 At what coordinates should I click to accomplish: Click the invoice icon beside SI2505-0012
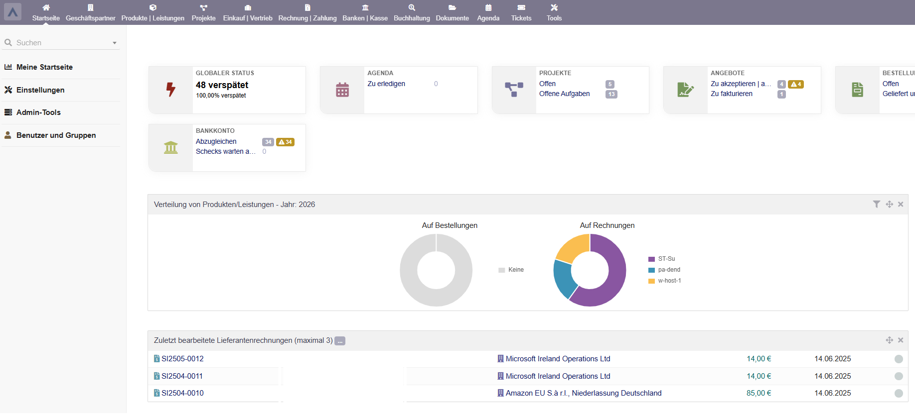pyautogui.click(x=157, y=359)
